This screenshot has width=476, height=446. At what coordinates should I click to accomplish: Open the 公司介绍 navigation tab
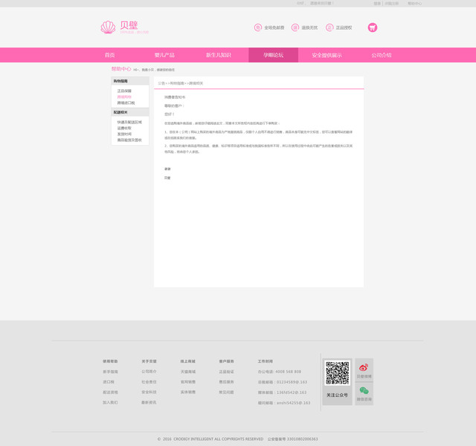(382, 55)
